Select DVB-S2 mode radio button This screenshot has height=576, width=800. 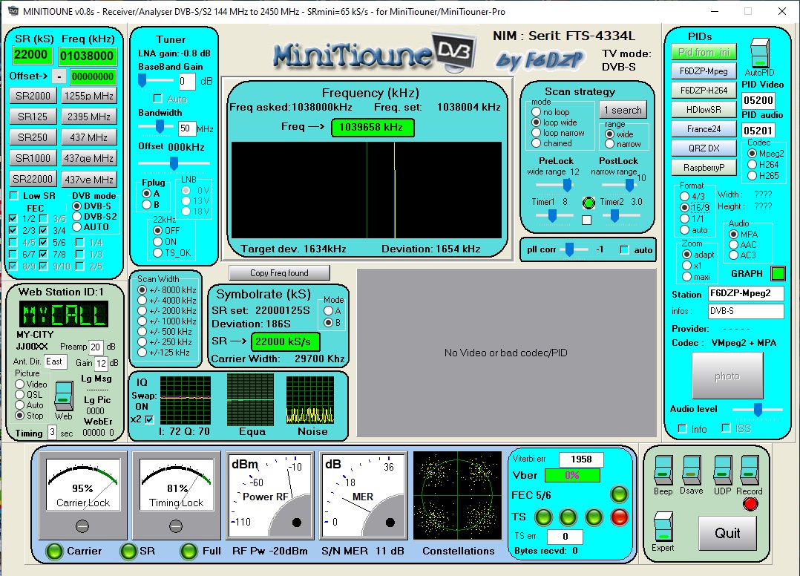pyautogui.click(x=77, y=216)
